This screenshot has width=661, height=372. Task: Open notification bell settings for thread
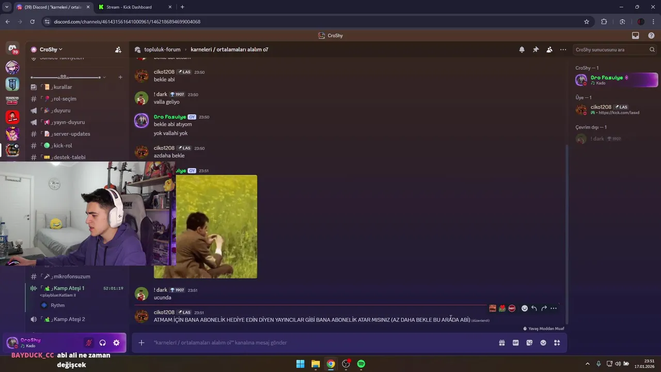522,50
